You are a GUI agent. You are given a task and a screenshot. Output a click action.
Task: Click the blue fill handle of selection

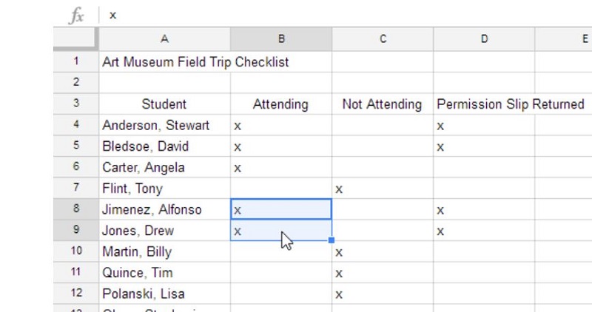click(x=332, y=240)
